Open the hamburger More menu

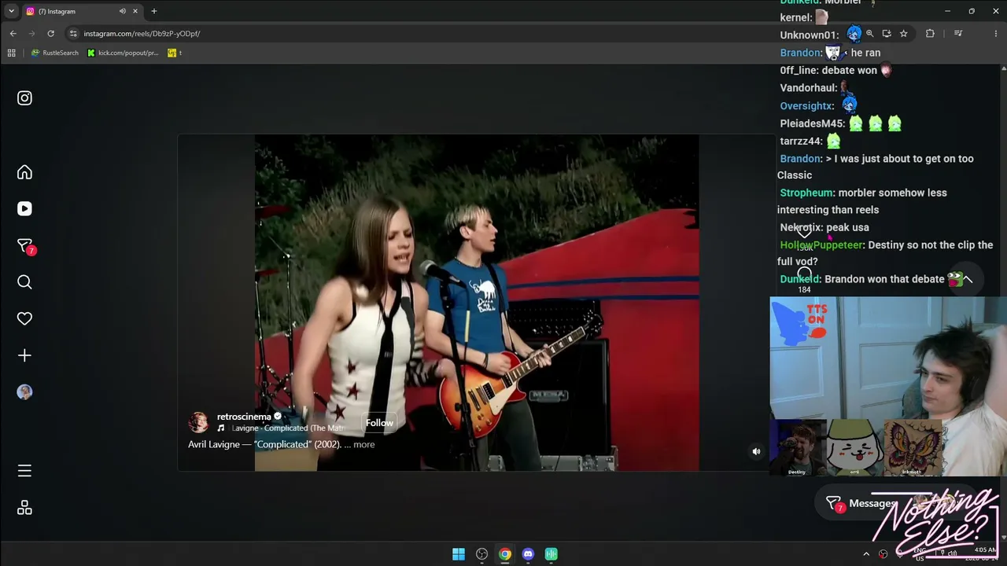coord(24,471)
